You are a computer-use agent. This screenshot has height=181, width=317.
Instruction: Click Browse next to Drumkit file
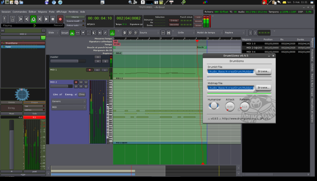263,71
